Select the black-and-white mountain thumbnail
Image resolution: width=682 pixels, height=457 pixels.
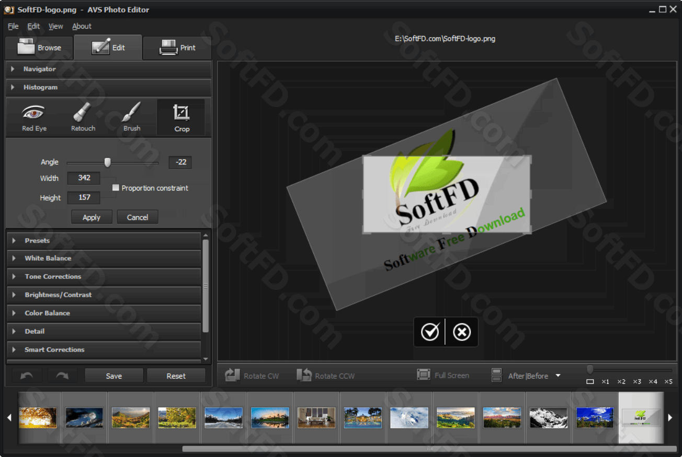(549, 418)
